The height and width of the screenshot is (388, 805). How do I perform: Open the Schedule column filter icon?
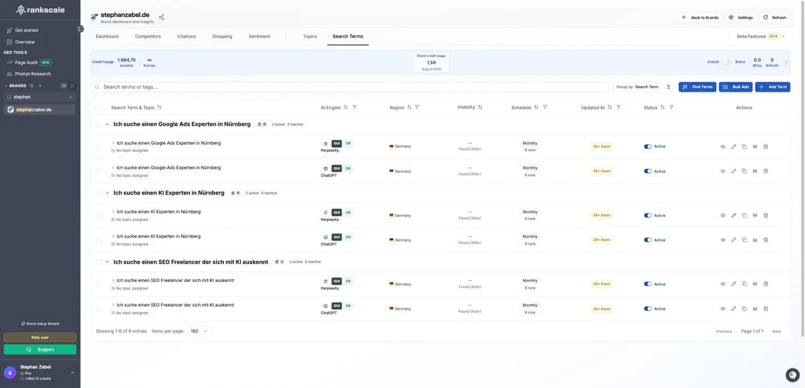coord(545,107)
